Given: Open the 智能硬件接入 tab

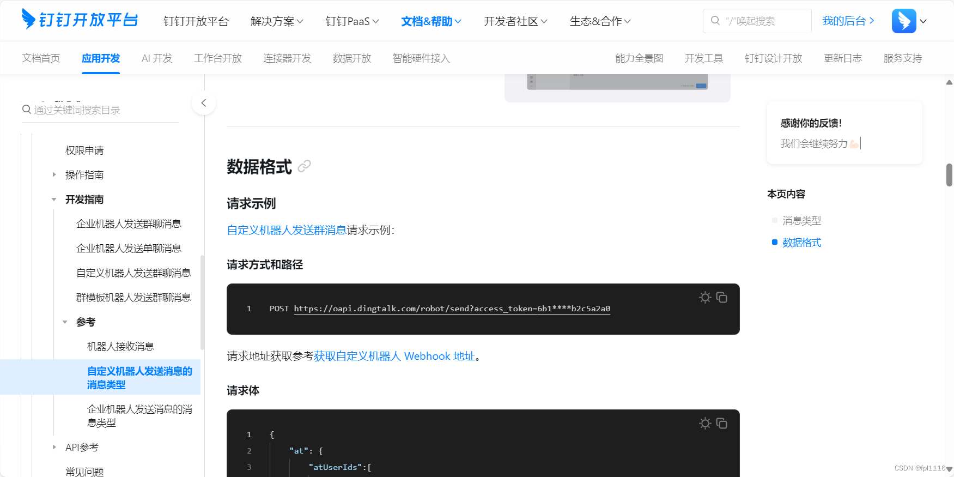Looking at the screenshot, I should pos(421,58).
